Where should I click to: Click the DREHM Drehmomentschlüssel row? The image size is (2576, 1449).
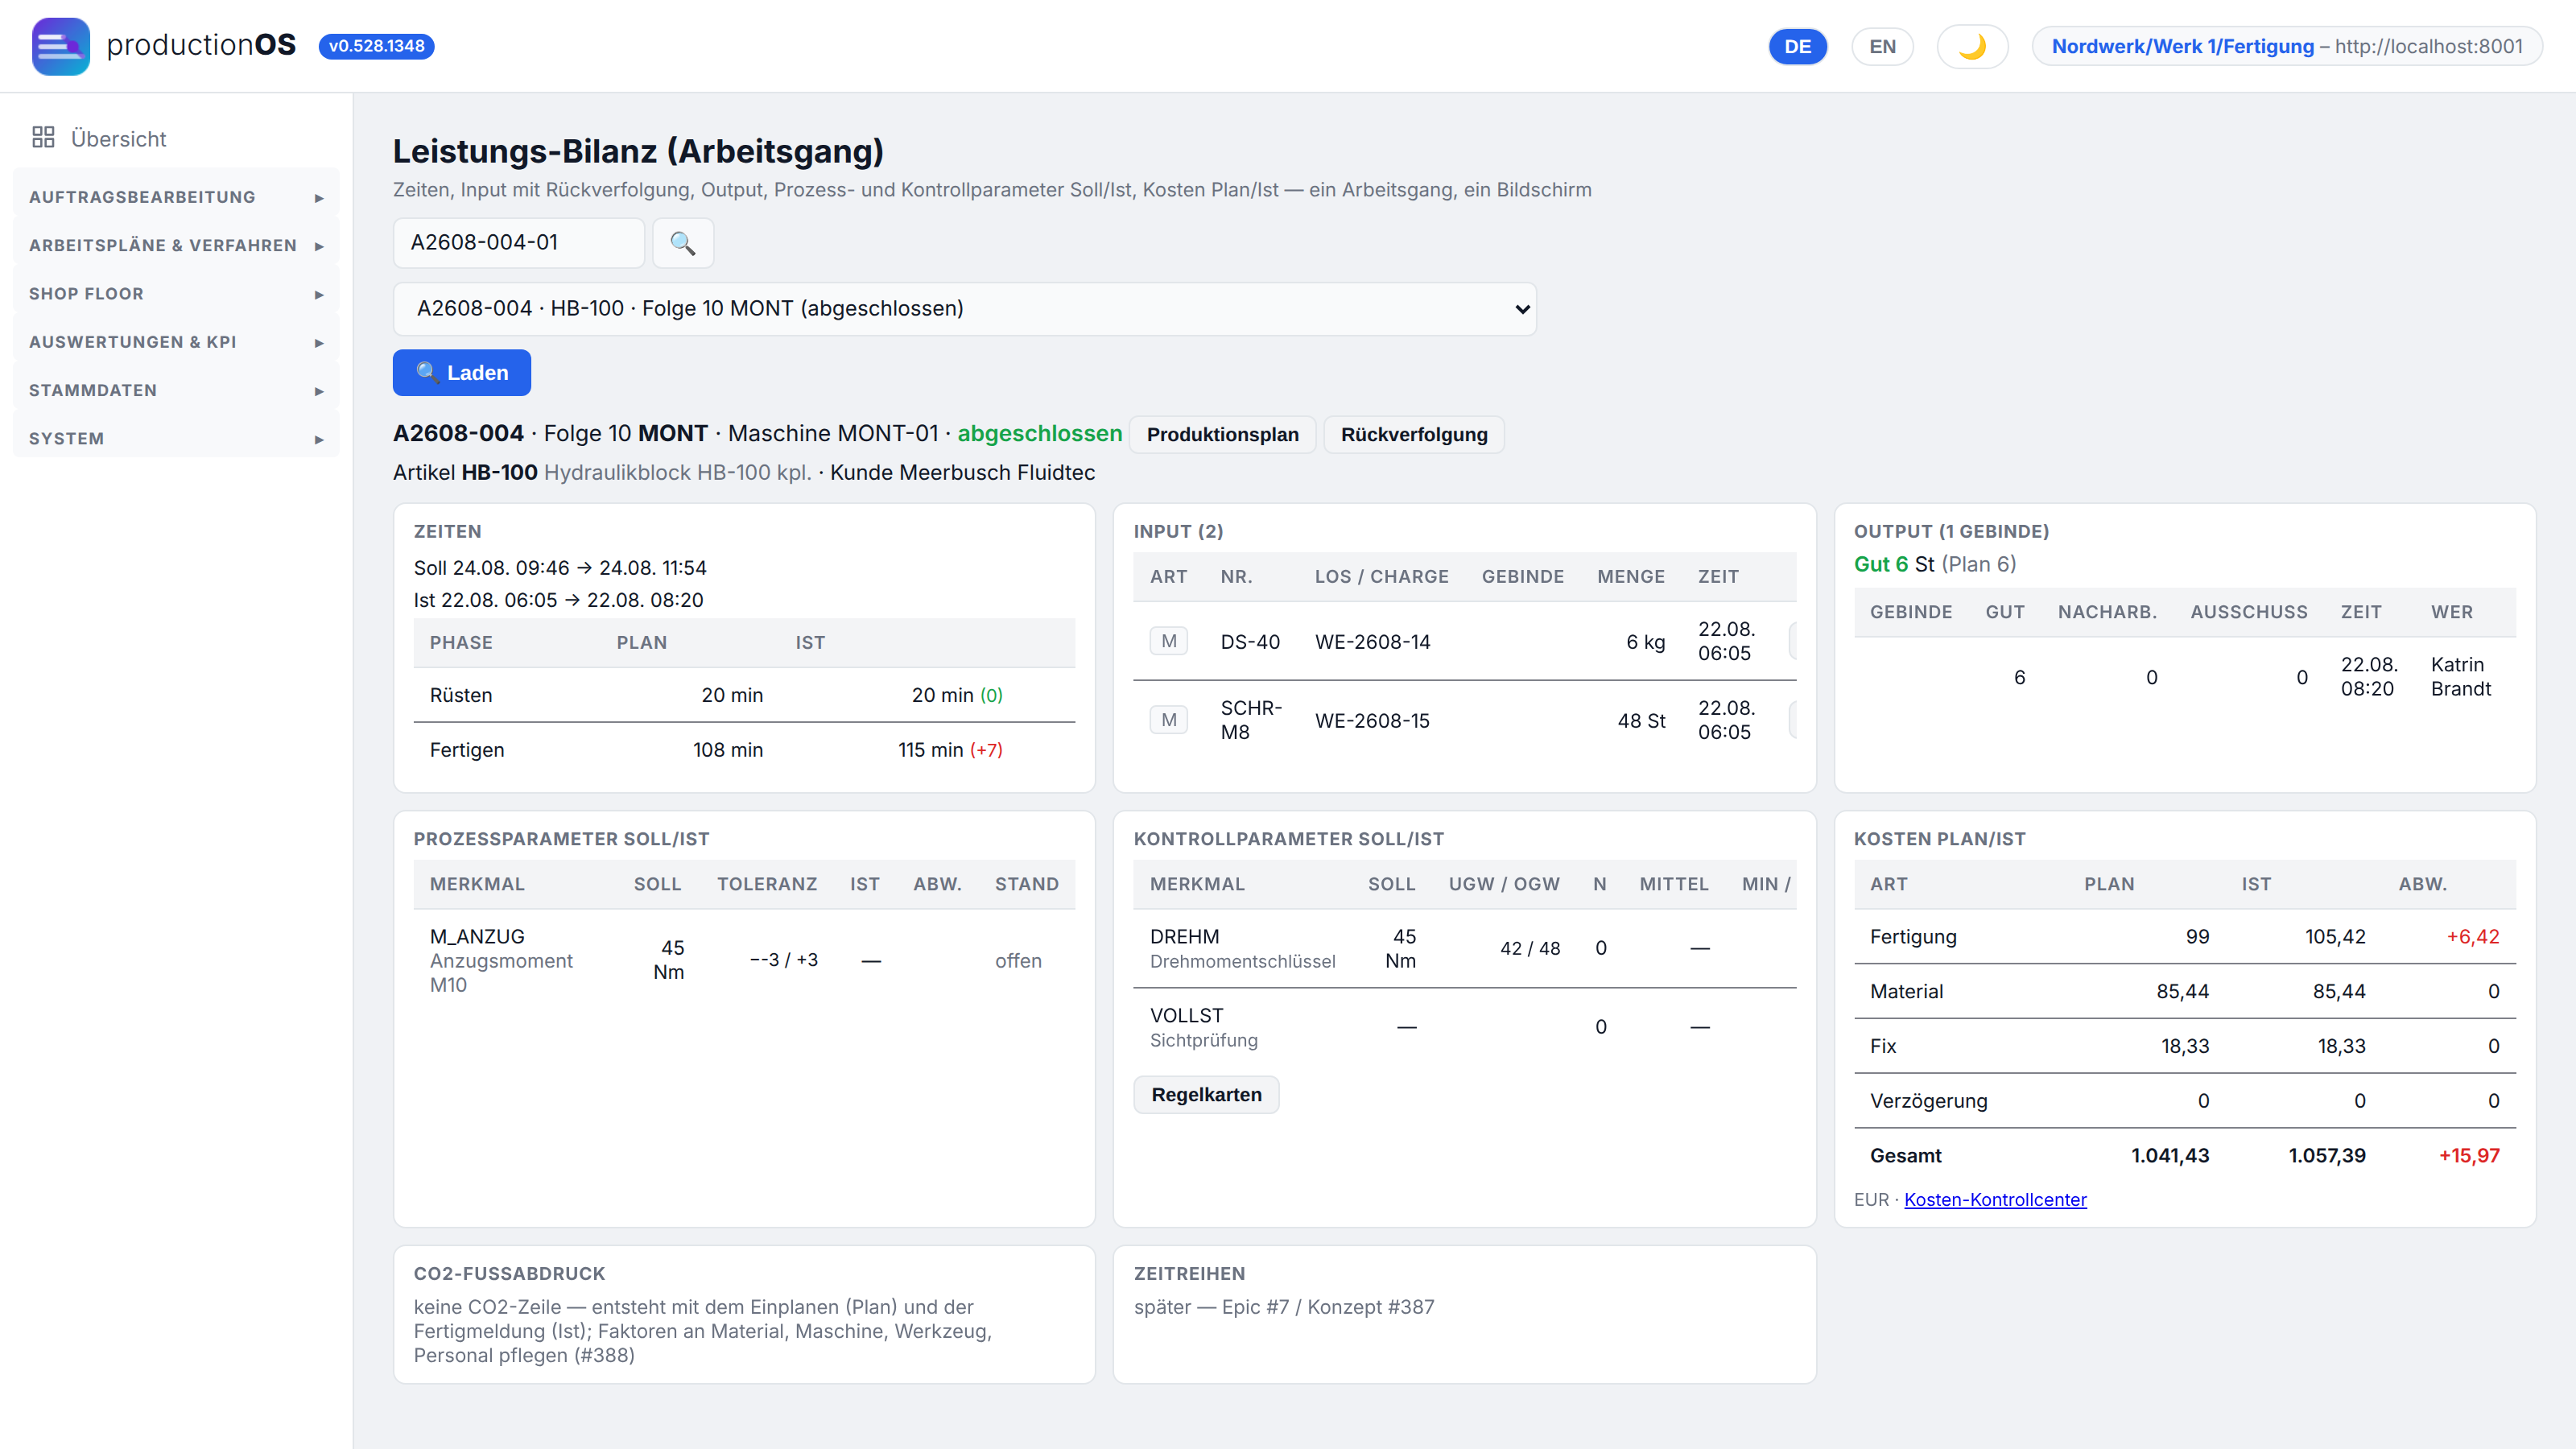(x=1464, y=949)
